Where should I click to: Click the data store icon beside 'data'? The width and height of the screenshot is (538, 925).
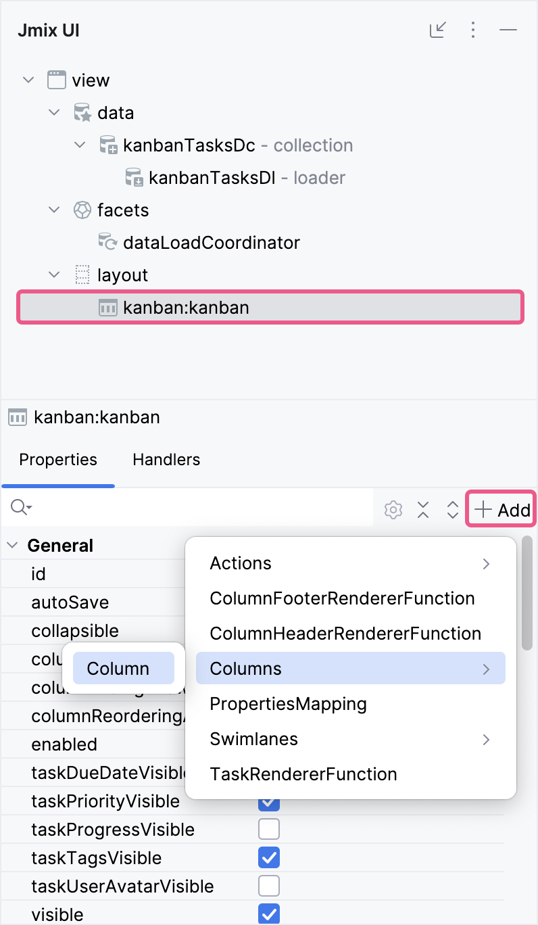(82, 112)
